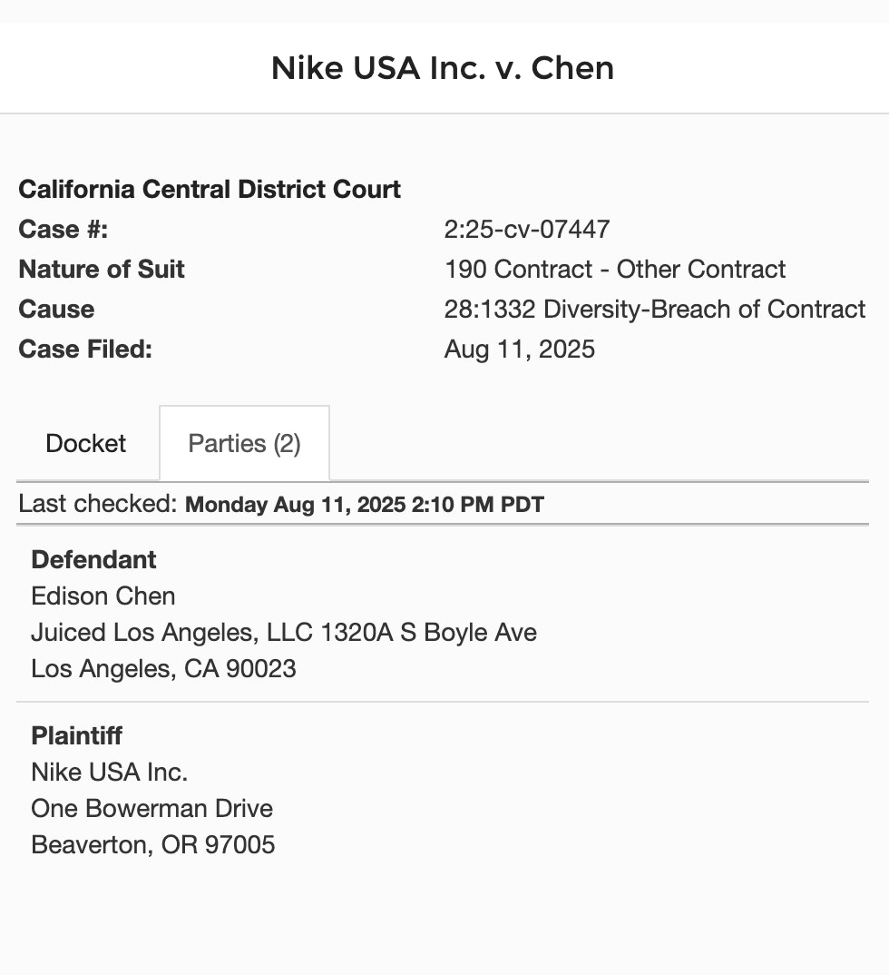Click the 28:1332 Diversity-Breach of Contract value
The image size is (889, 975).
pos(655,310)
